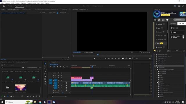Select the Pen tool in toolbar
Image resolution: width=186 pixels, height=104 pixels.
click(x=45, y=77)
